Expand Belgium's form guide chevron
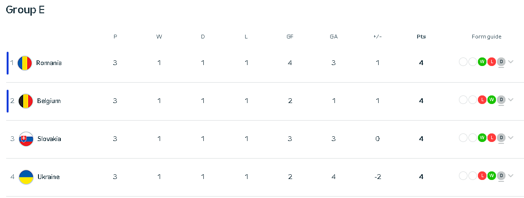This screenshot has height=198, width=524. 511,100
